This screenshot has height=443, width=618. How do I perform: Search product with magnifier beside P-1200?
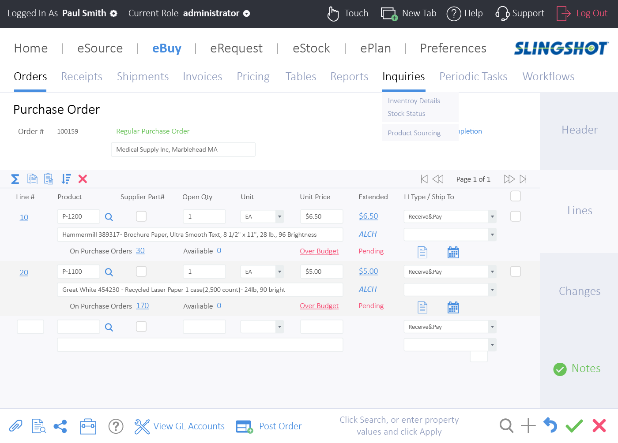[x=109, y=217]
